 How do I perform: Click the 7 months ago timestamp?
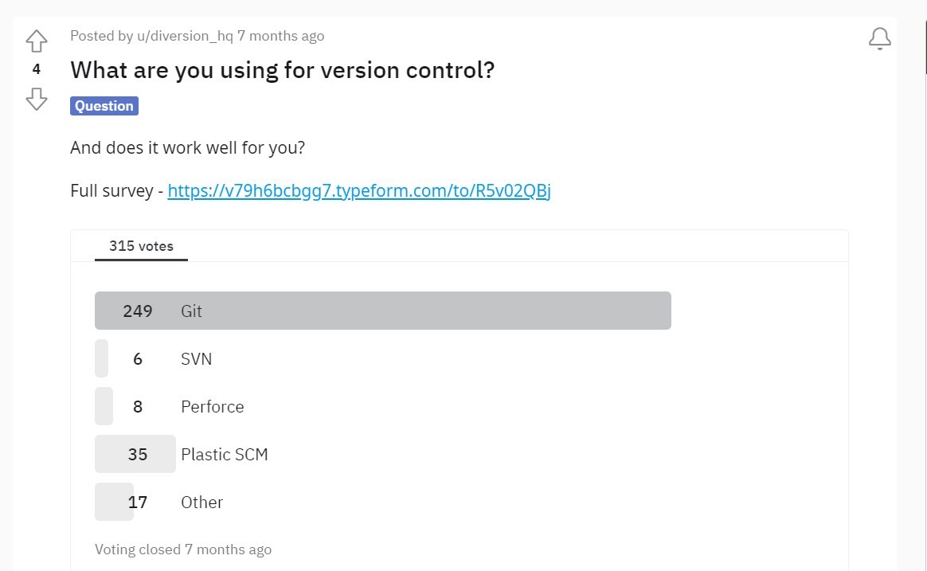[281, 36]
